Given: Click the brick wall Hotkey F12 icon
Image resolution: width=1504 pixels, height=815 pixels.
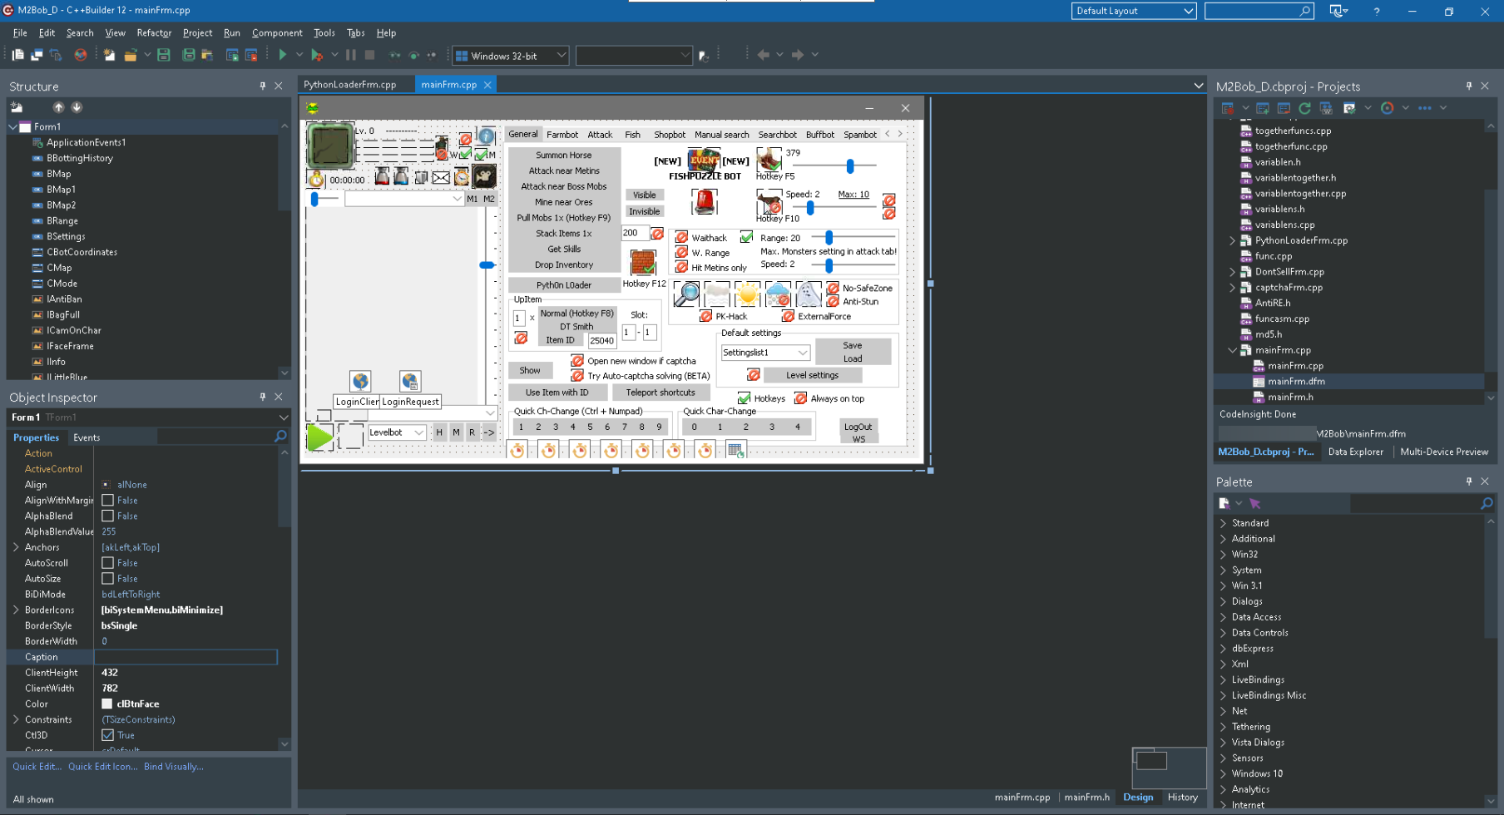Looking at the screenshot, I should pyautogui.click(x=643, y=263).
